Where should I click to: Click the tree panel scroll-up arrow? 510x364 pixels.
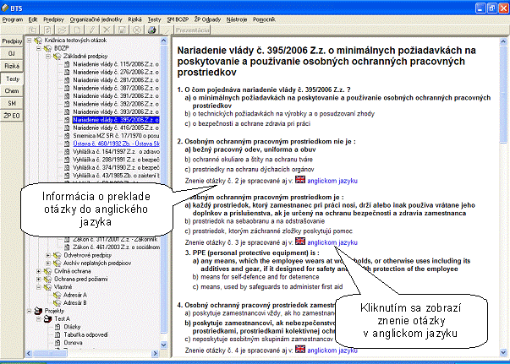[163, 41]
